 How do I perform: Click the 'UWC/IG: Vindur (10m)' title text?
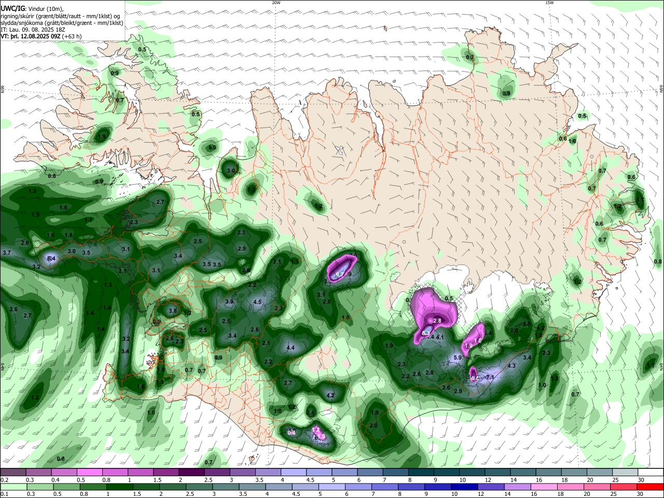click(32, 9)
